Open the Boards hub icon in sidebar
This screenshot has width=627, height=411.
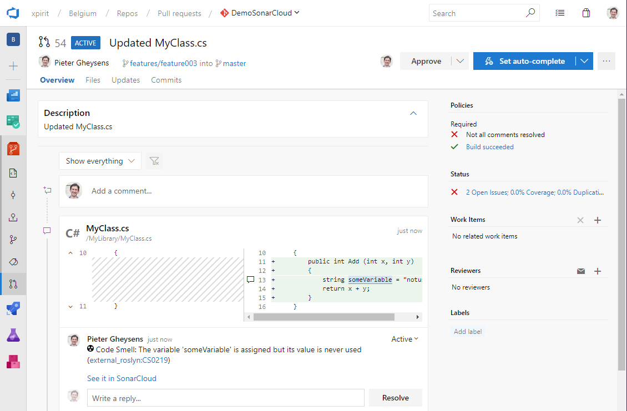click(13, 121)
